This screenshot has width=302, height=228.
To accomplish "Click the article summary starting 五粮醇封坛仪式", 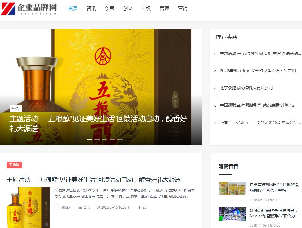I will 124,193.
